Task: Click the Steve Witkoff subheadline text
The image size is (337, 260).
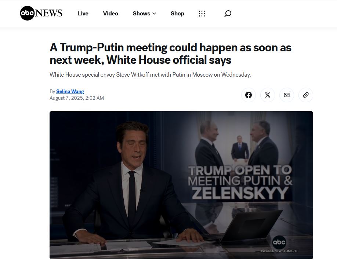Action: 150,75
